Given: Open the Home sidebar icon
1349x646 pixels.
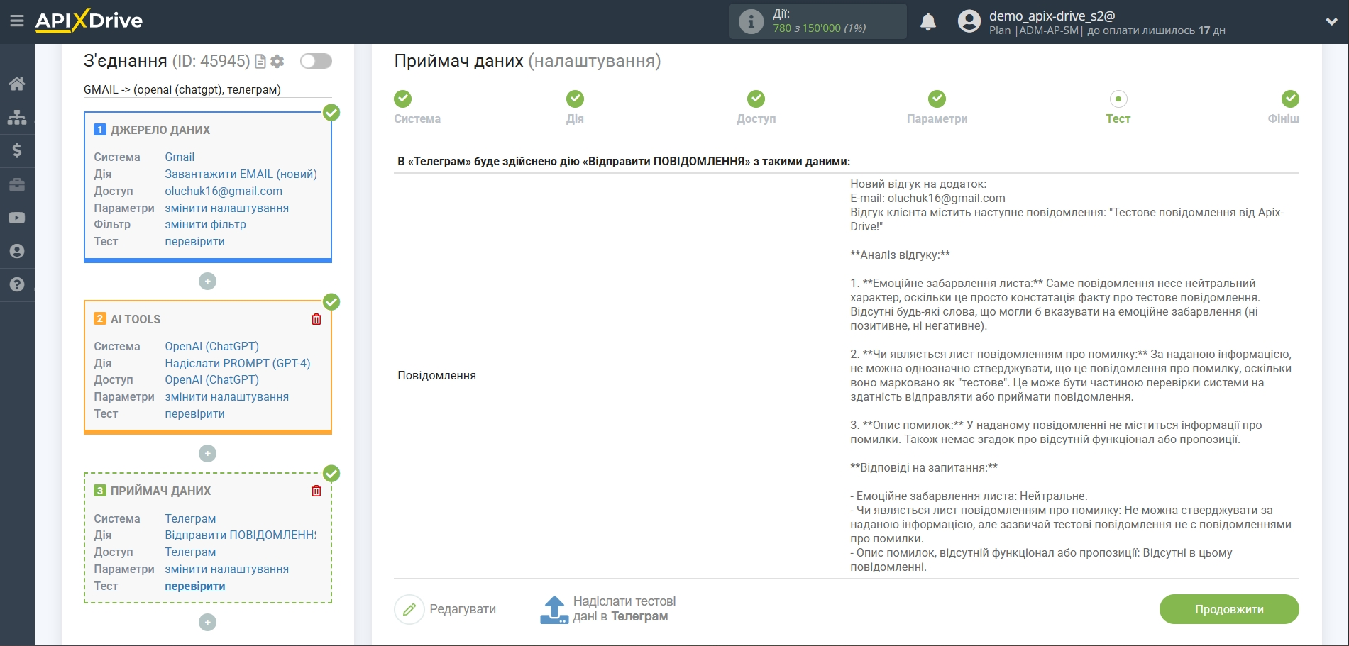Looking at the screenshot, I should (x=17, y=84).
